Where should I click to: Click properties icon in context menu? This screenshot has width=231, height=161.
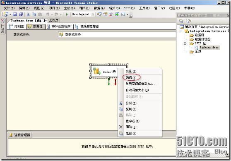pos(121,133)
